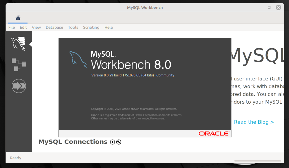Open the Migration wizard sidebar icon
The image size is (289, 168).
point(19,86)
